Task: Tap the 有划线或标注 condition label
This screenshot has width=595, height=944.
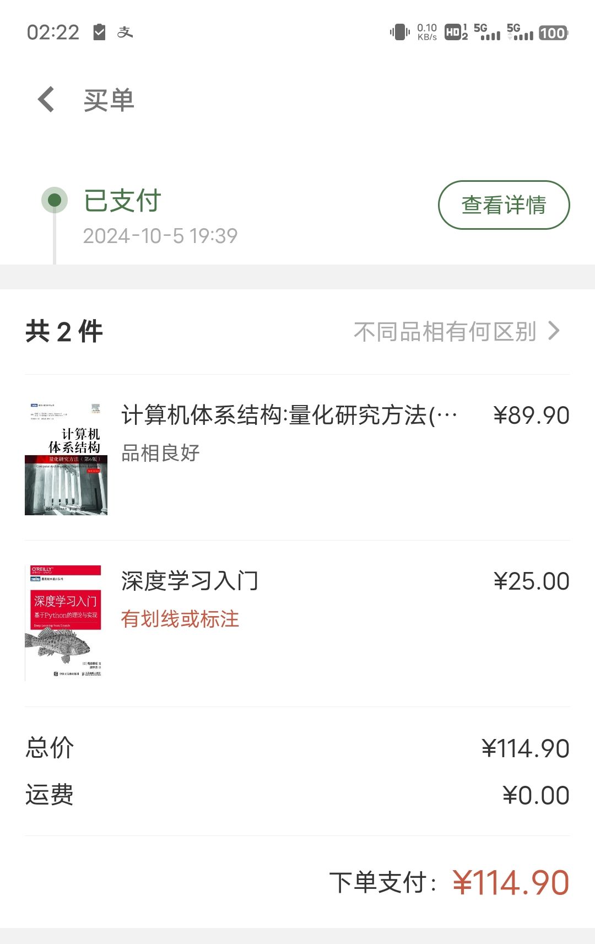Action: pyautogui.click(x=180, y=619)
